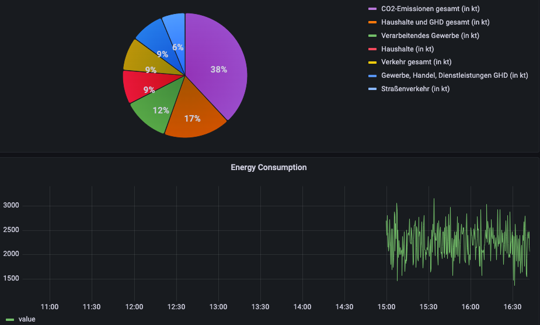Click the purple CO2-Emissionen legend color swatch
This screenshot has width=540, height=325.
372,9
